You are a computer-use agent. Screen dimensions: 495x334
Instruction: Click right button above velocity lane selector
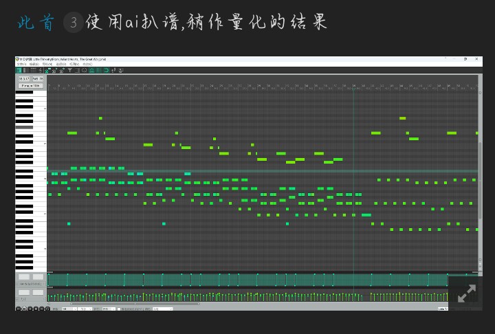[x=38, y=292]
